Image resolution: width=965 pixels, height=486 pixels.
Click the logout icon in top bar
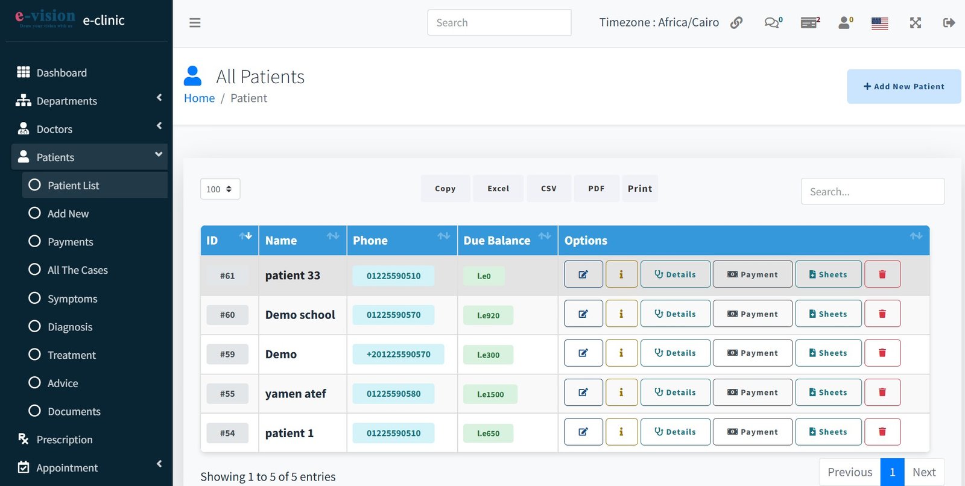948,23
